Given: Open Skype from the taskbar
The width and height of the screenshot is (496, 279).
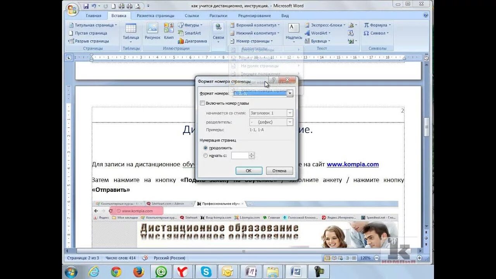Looking at the screenshot, I should 206,272.
